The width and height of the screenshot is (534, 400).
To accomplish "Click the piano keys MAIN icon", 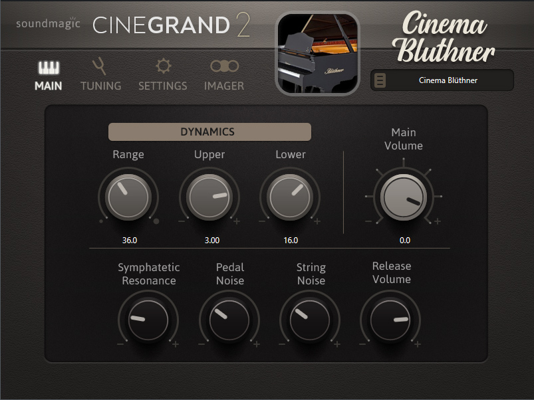I will (48, 68).
